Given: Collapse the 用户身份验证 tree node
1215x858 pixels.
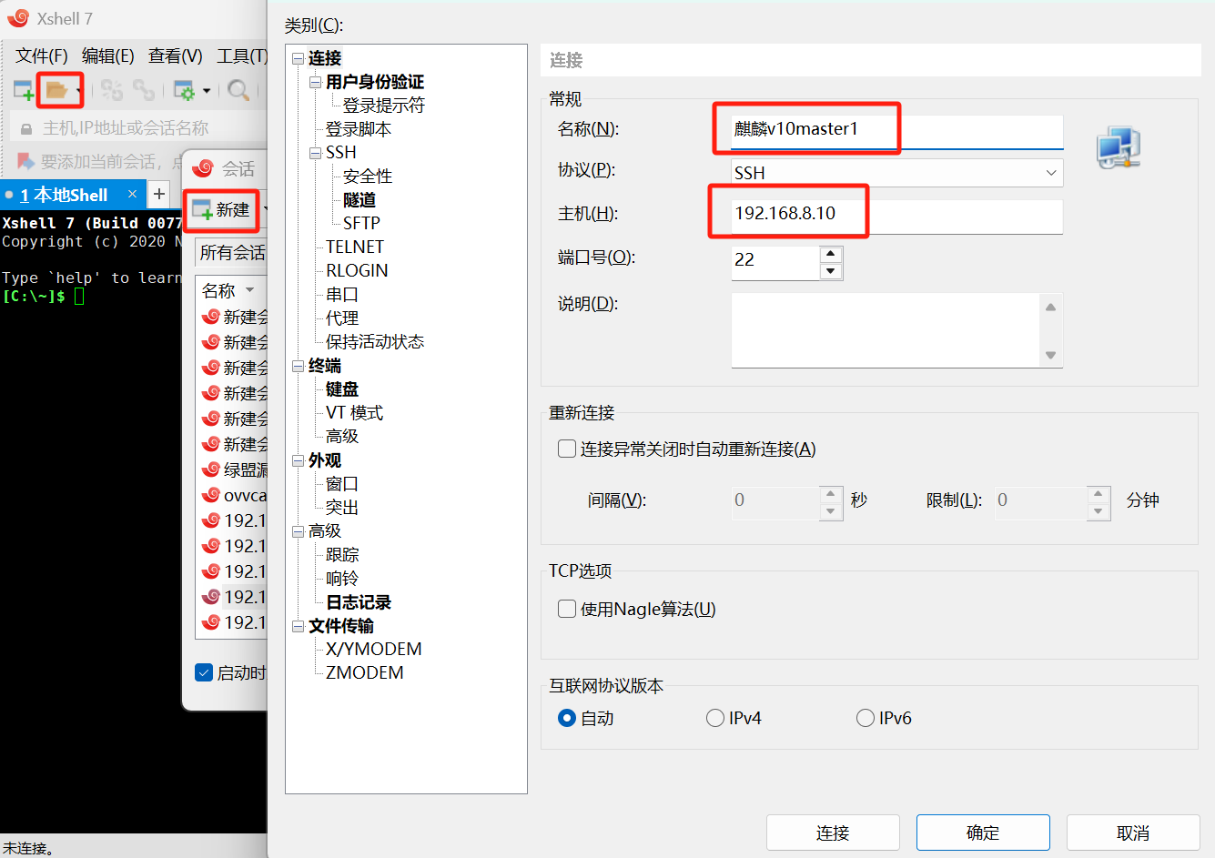Looking at the screenshot, I should (315, 82).
